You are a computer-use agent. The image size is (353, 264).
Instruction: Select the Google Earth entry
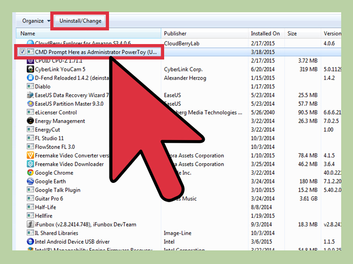pos(50,182)
